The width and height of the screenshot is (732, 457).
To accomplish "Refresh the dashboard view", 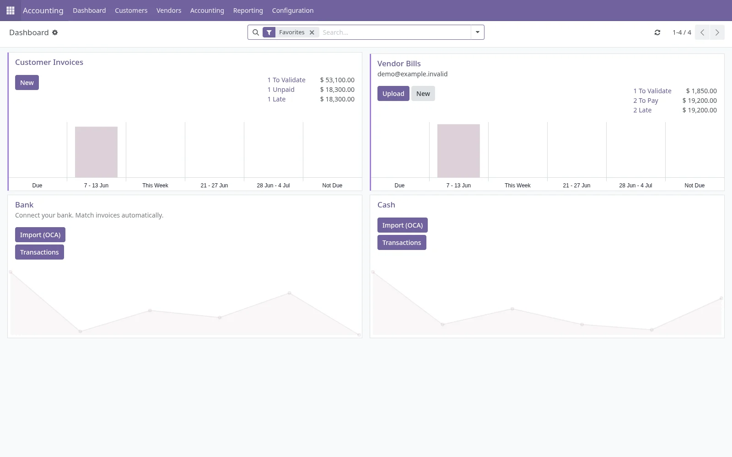I will point(657,32).
